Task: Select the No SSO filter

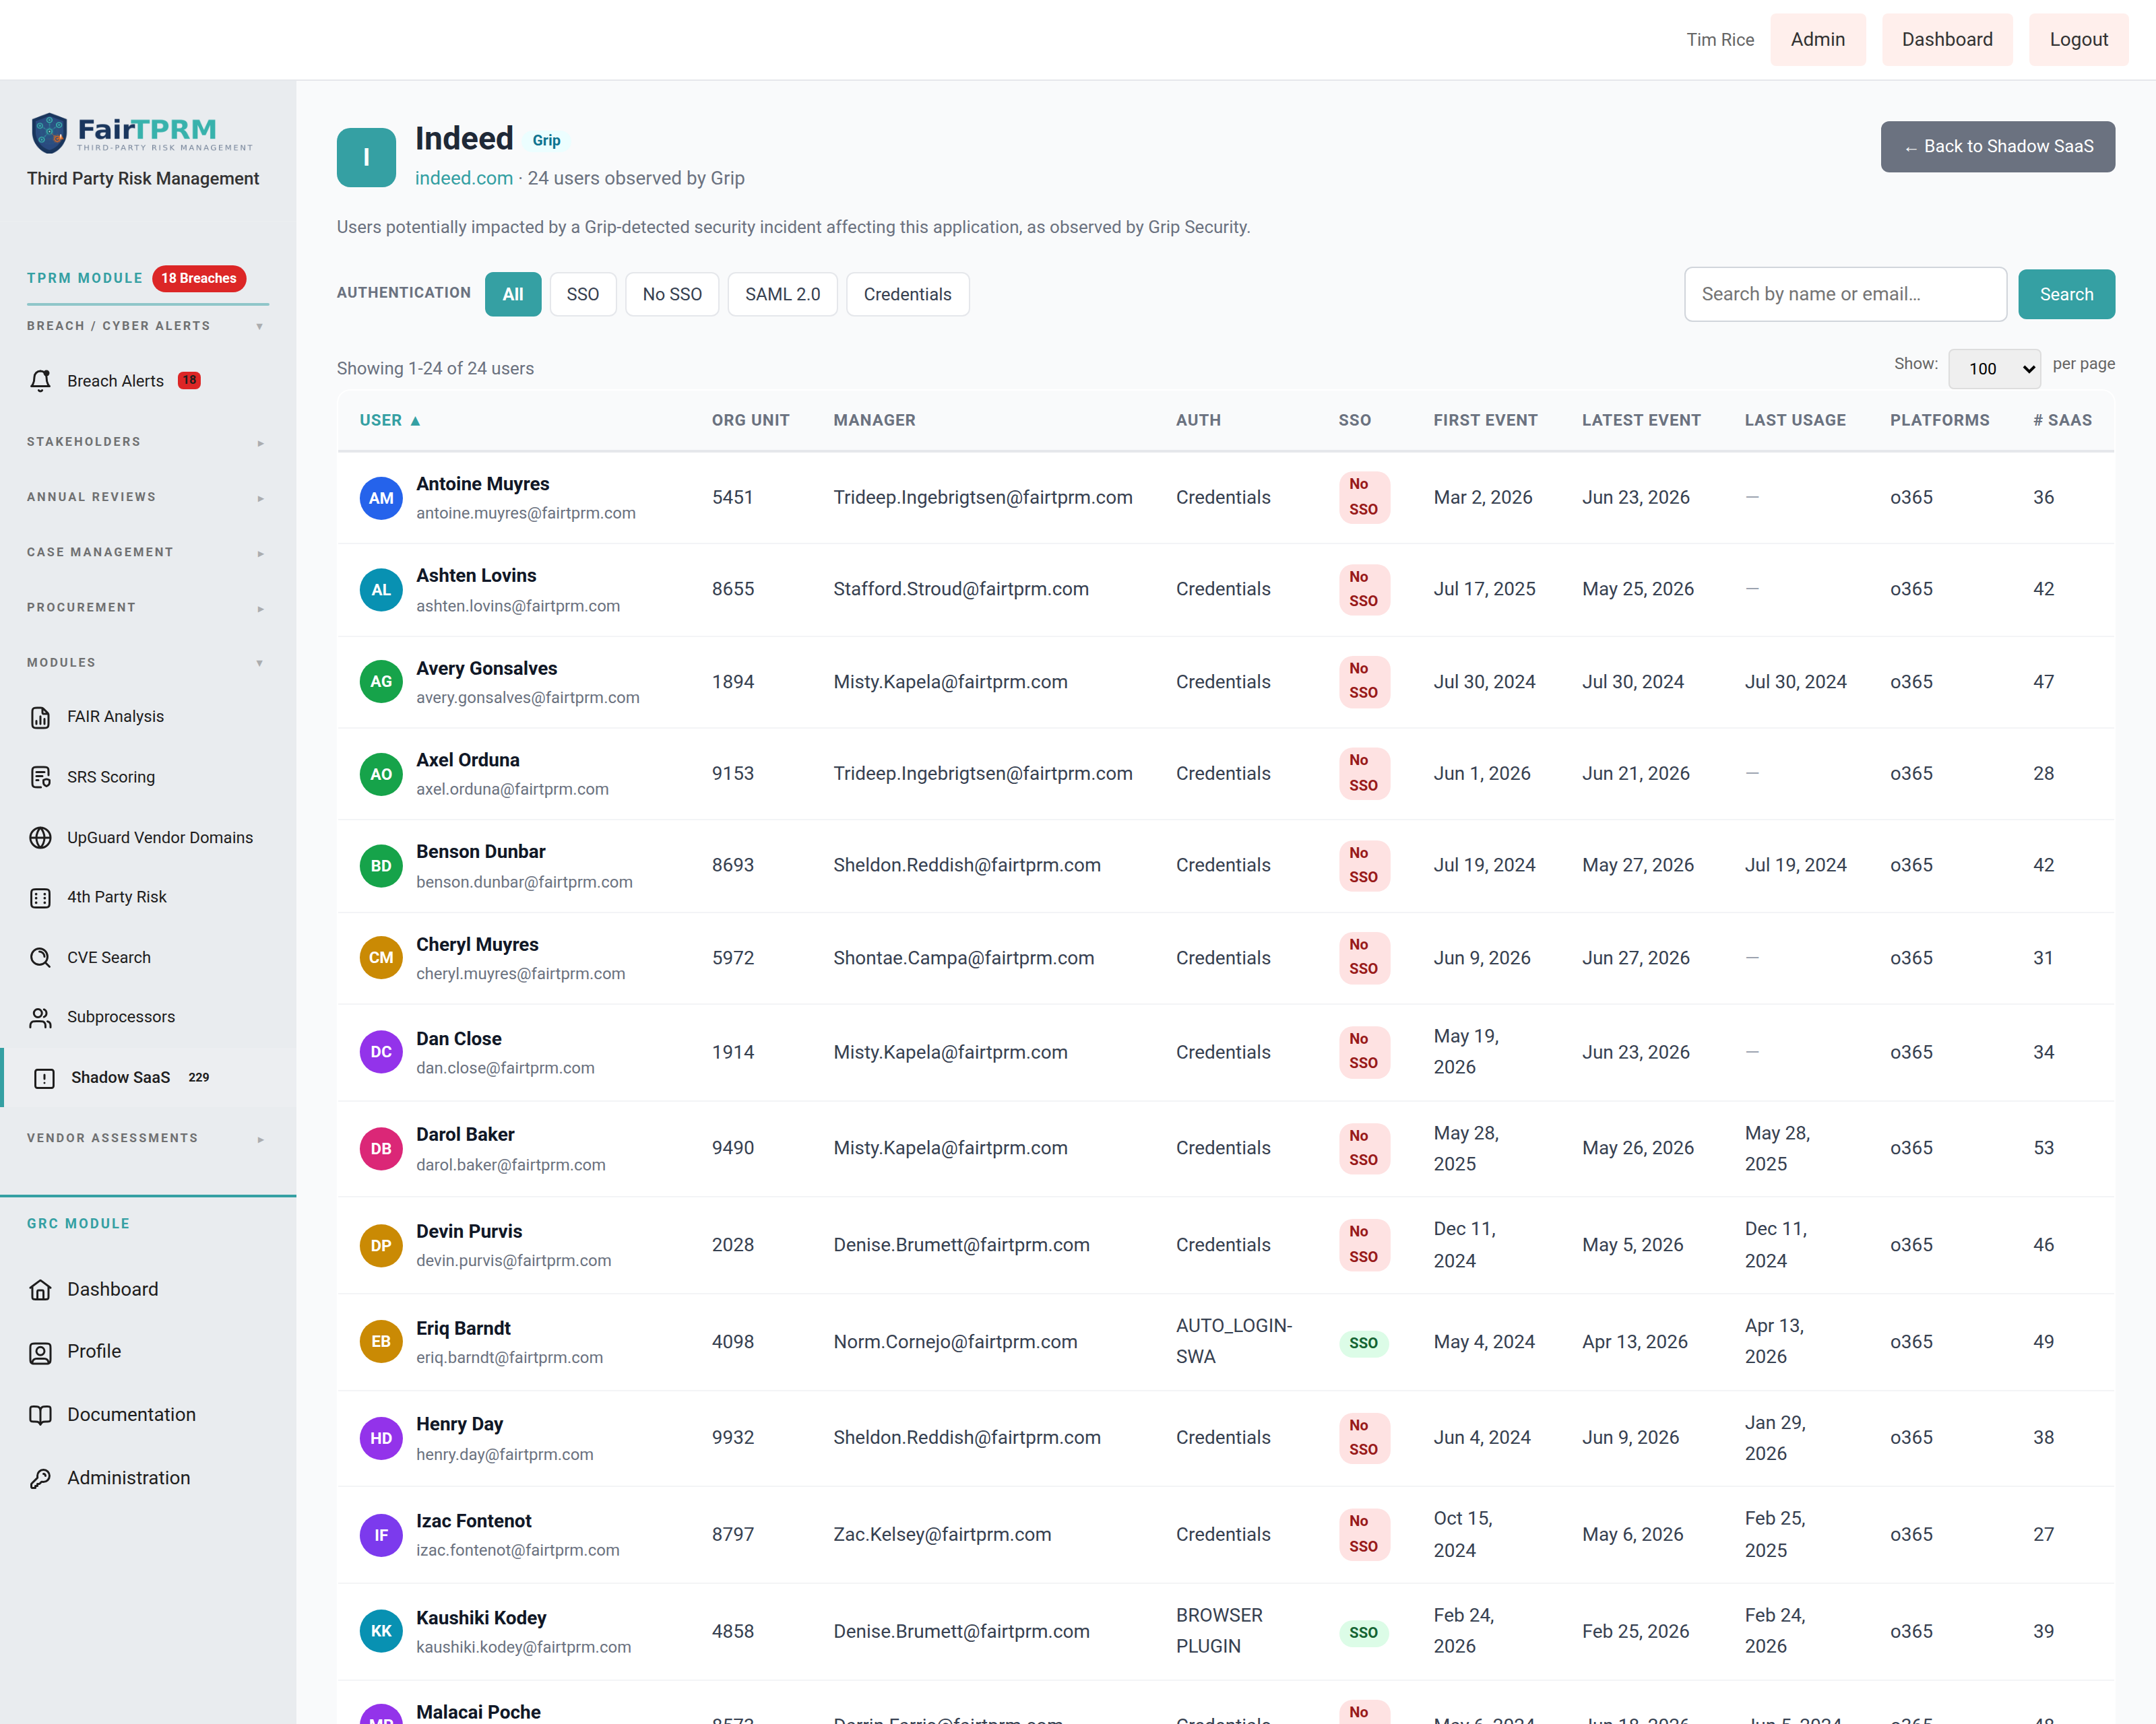Action: pos(672,294)
